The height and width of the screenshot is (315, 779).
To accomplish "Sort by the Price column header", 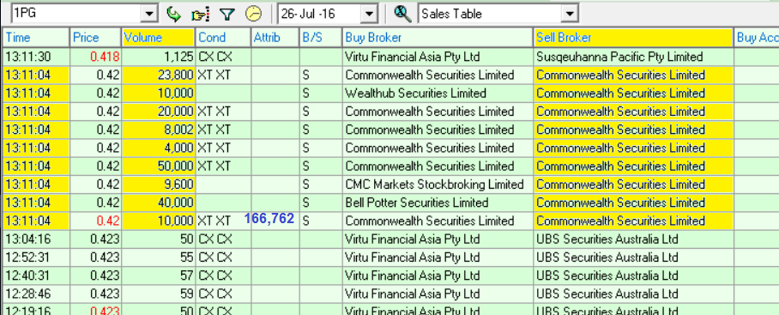I will pyautogui.click(x=95, y=37).
